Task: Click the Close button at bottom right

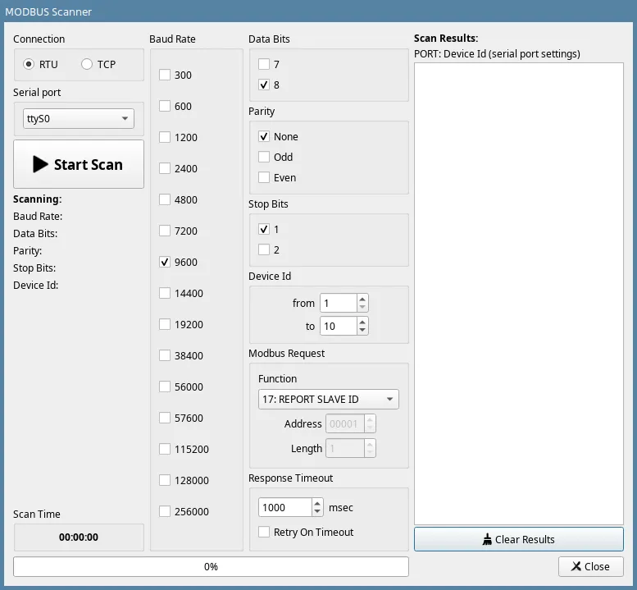Action: [590, 566]
